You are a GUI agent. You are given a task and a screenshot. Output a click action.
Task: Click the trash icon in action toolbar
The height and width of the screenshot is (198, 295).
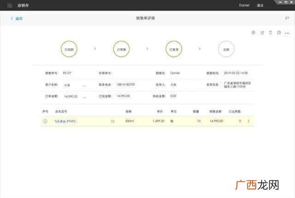pyautogui.click(x=271, y=33)
